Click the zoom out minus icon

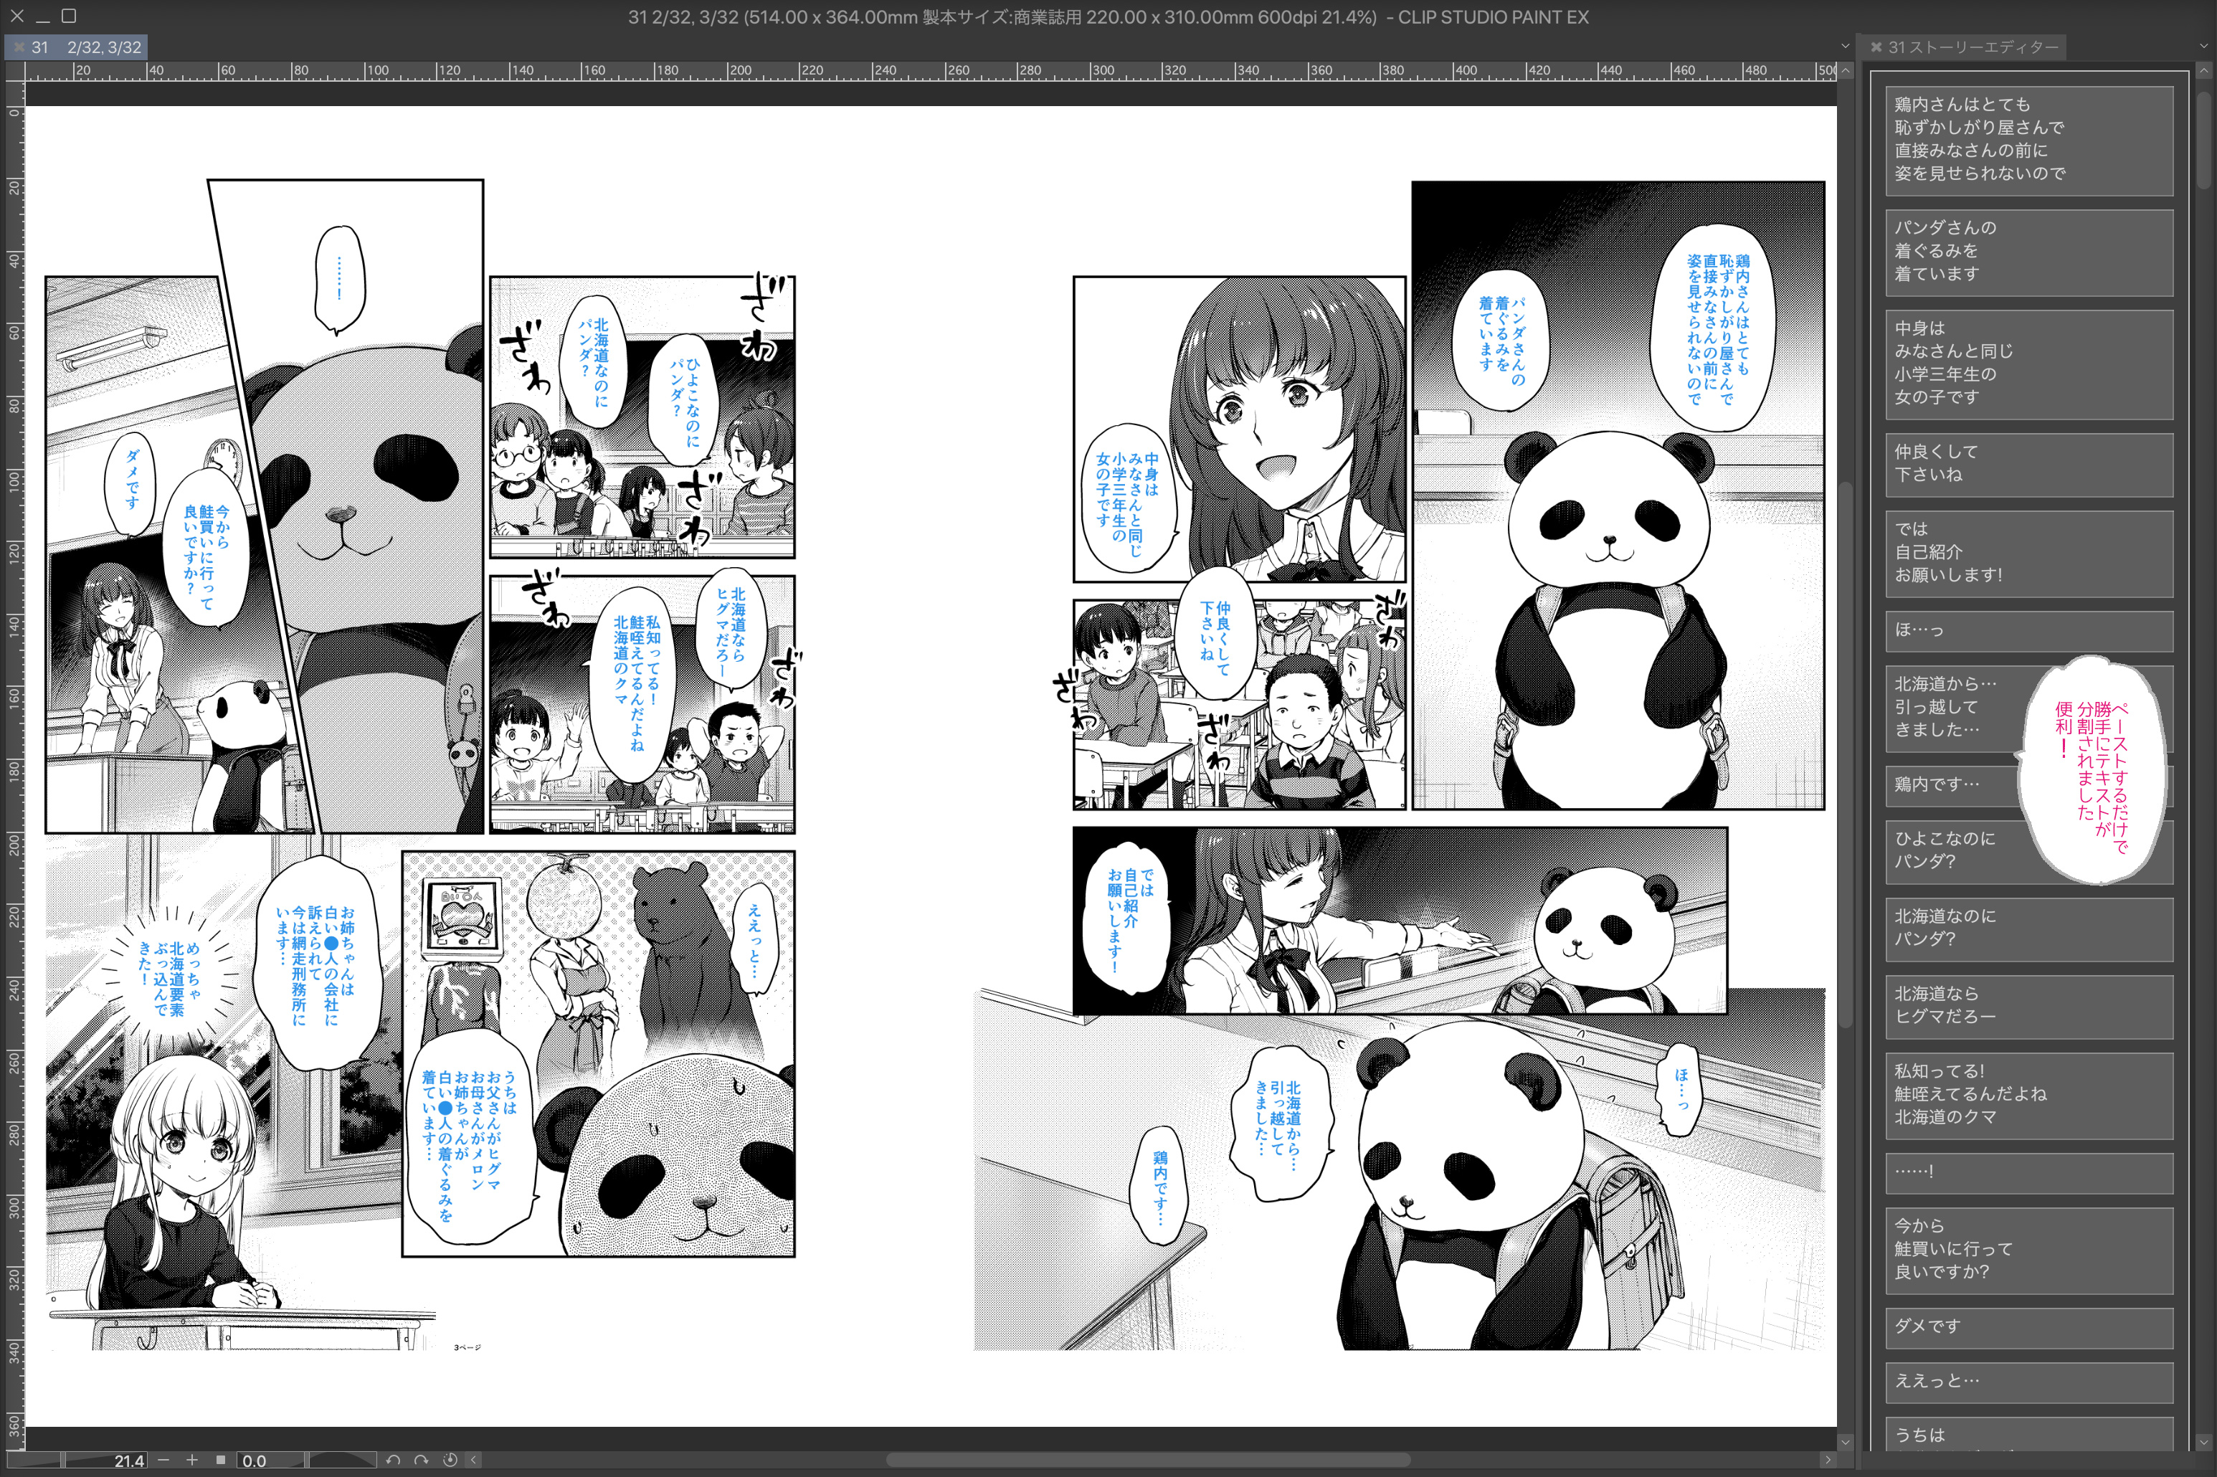click(164, 1459)
